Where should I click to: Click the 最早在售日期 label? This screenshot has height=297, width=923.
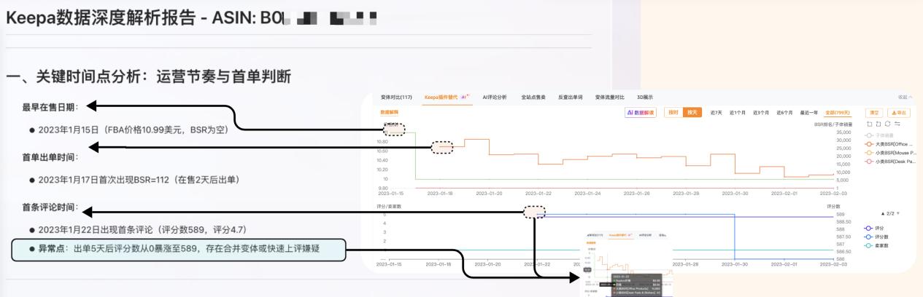(x=51, y=107)
